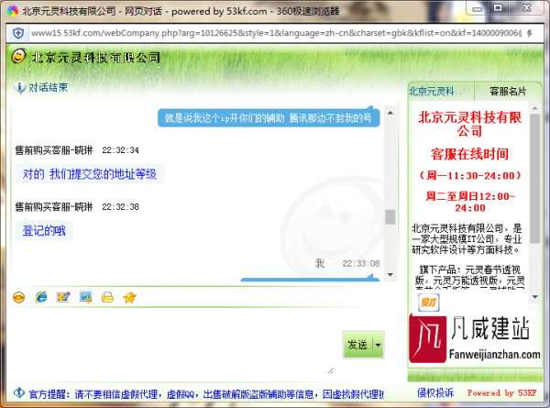The image size is (550, 408).
Task: Click the star rating icon
Action: (129, 297)
